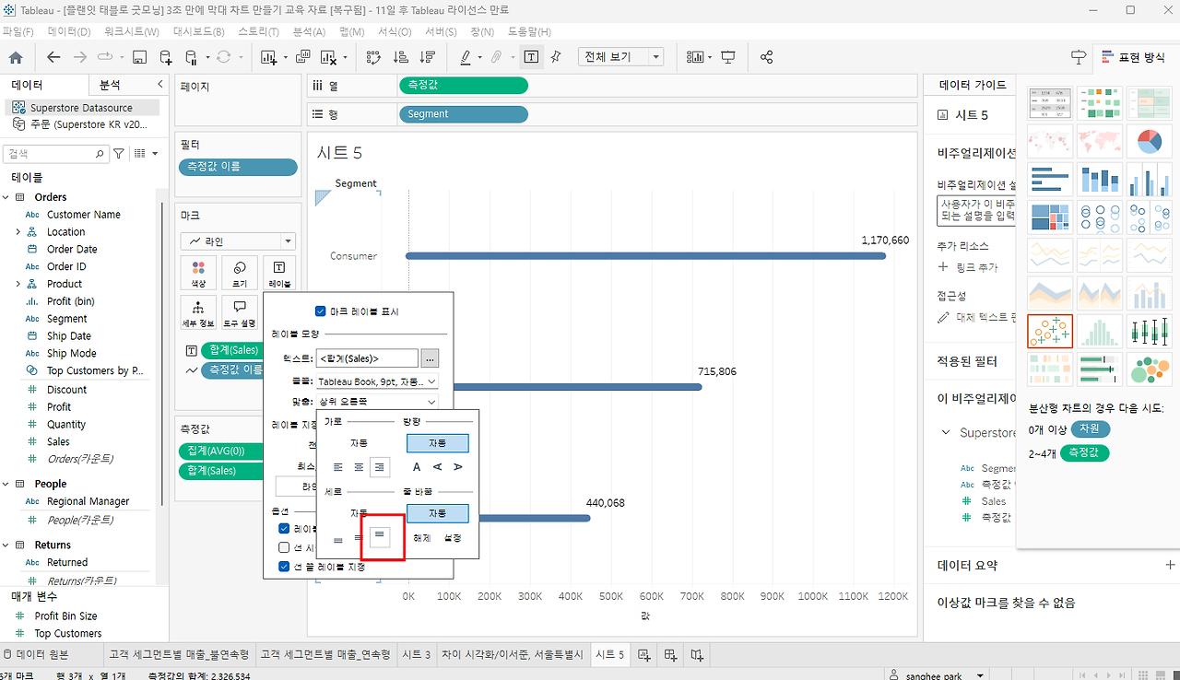This screenshot has width=1180, height=680.
Task: Click the add new data source icon
Action: 166,57
